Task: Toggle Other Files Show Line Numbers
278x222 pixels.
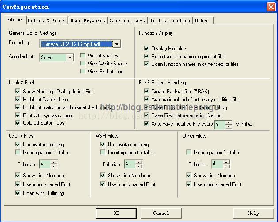Action: click(x=189, y=175)
